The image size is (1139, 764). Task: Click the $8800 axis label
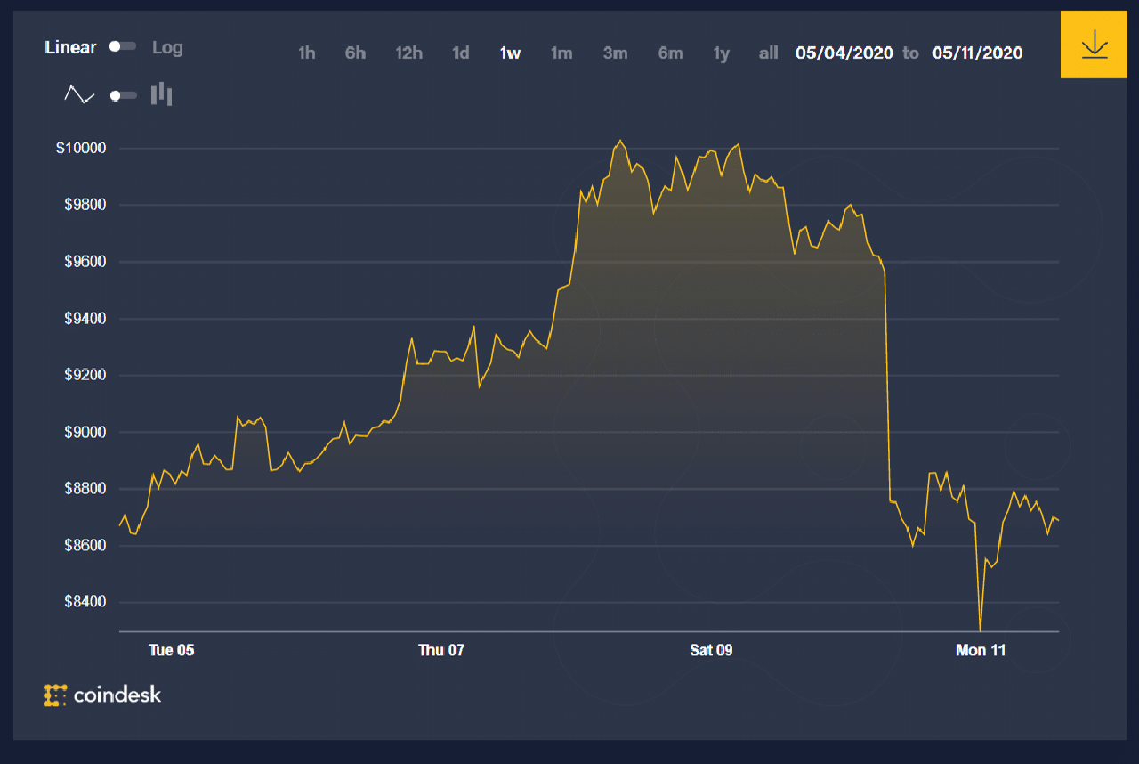[x=85, y=489]
